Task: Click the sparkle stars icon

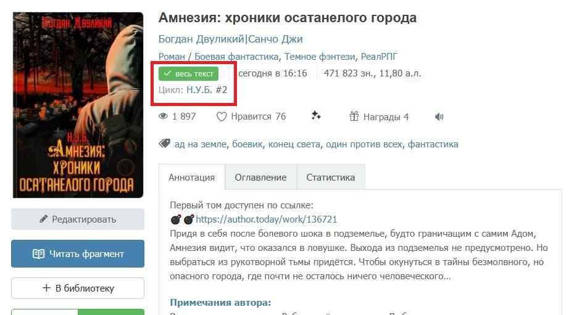Action: click(316, 116)
